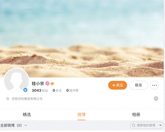Follow 娃小宗 with the 关注 button

(x=118, y=85)
